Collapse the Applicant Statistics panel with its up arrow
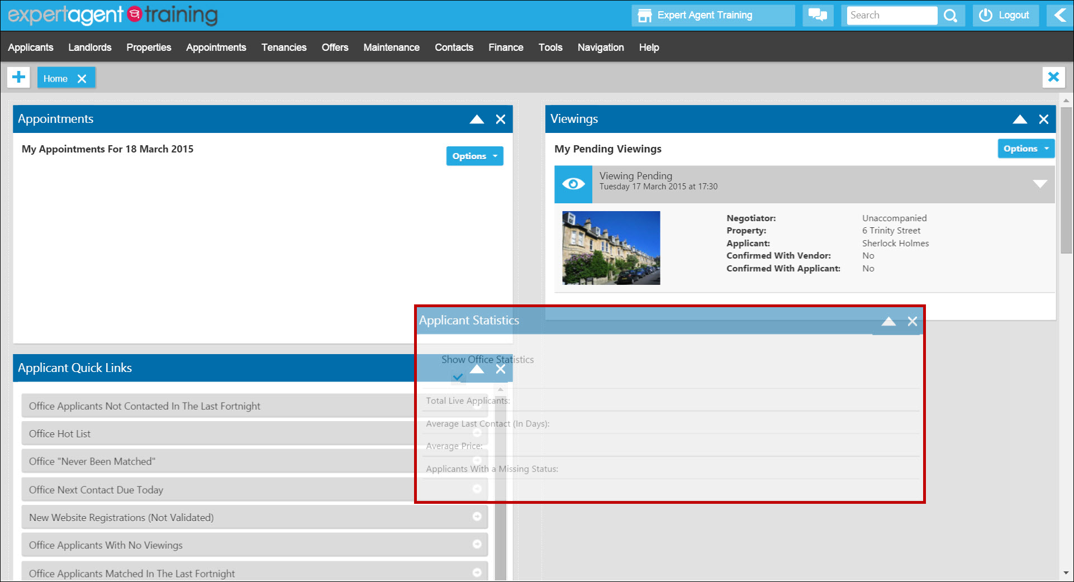The image size is (1074, 582). click(x=888, y=321)
